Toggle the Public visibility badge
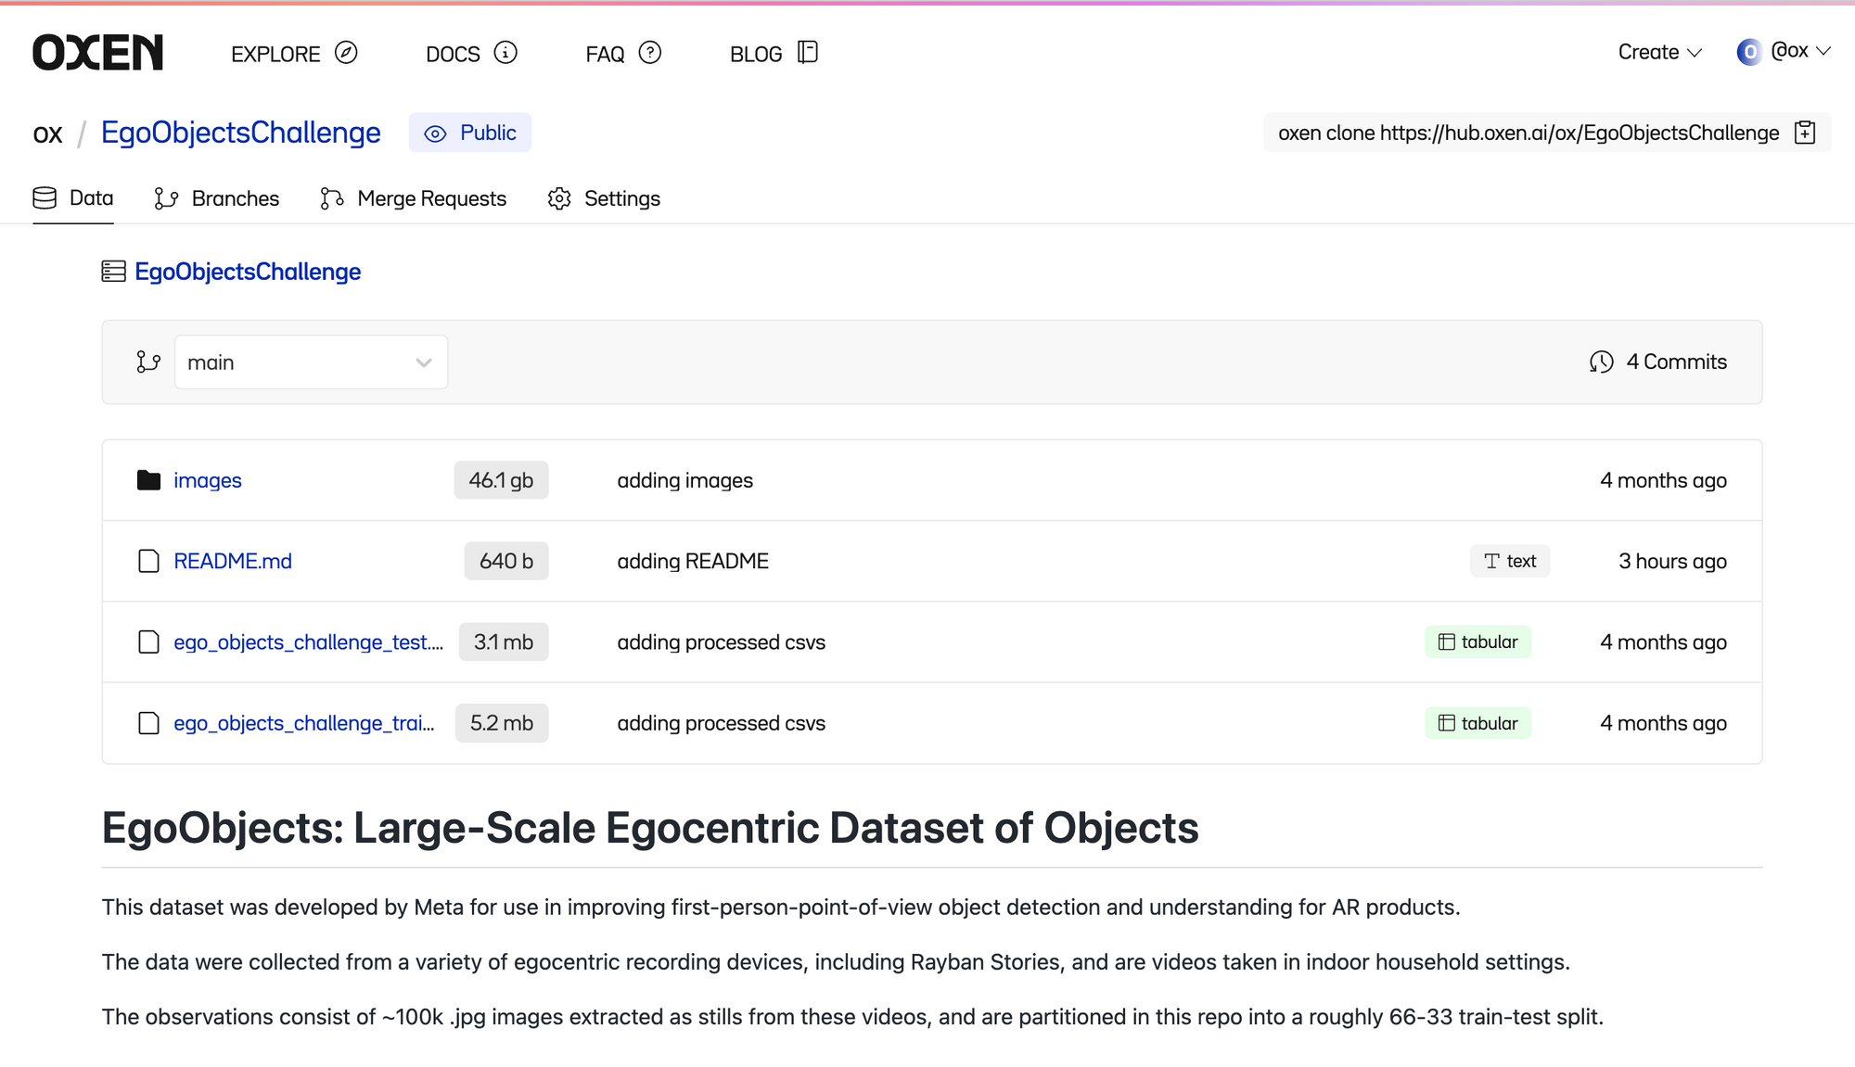The width and height of the screenshot is (1855, 1067). [470, 133]
